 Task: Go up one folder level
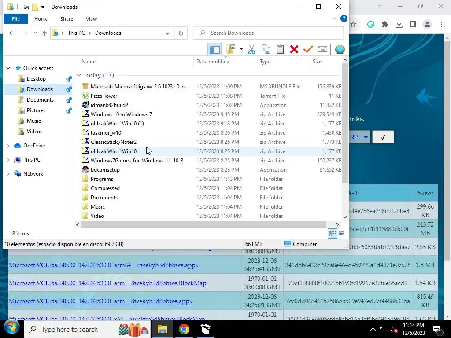tap(44, 33)
